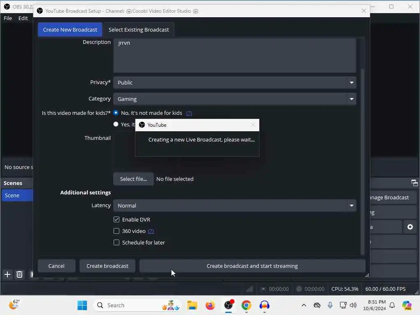Screen dimensions: 420x315
Task: Show hidden system tray icons
Action: [304, 305]
